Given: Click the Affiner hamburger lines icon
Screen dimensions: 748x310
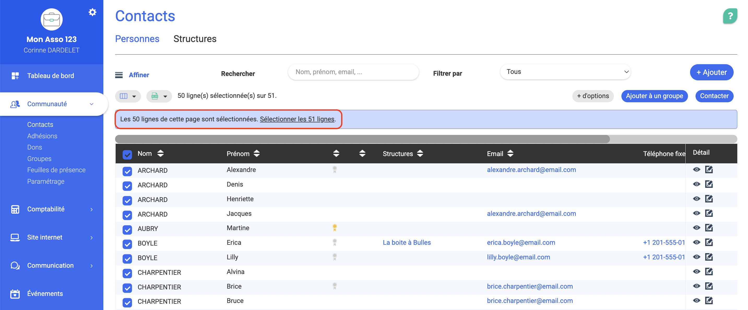Looking at the screenshot, I should 119,75.
